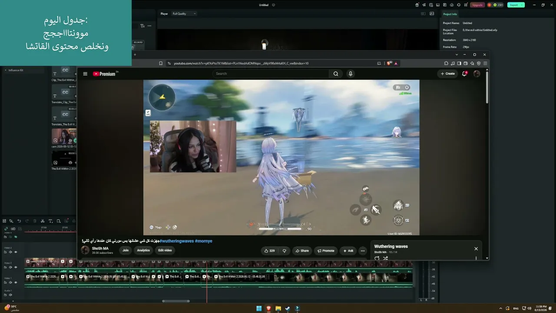Click the Join button under the video

click(x=126, y=250)
